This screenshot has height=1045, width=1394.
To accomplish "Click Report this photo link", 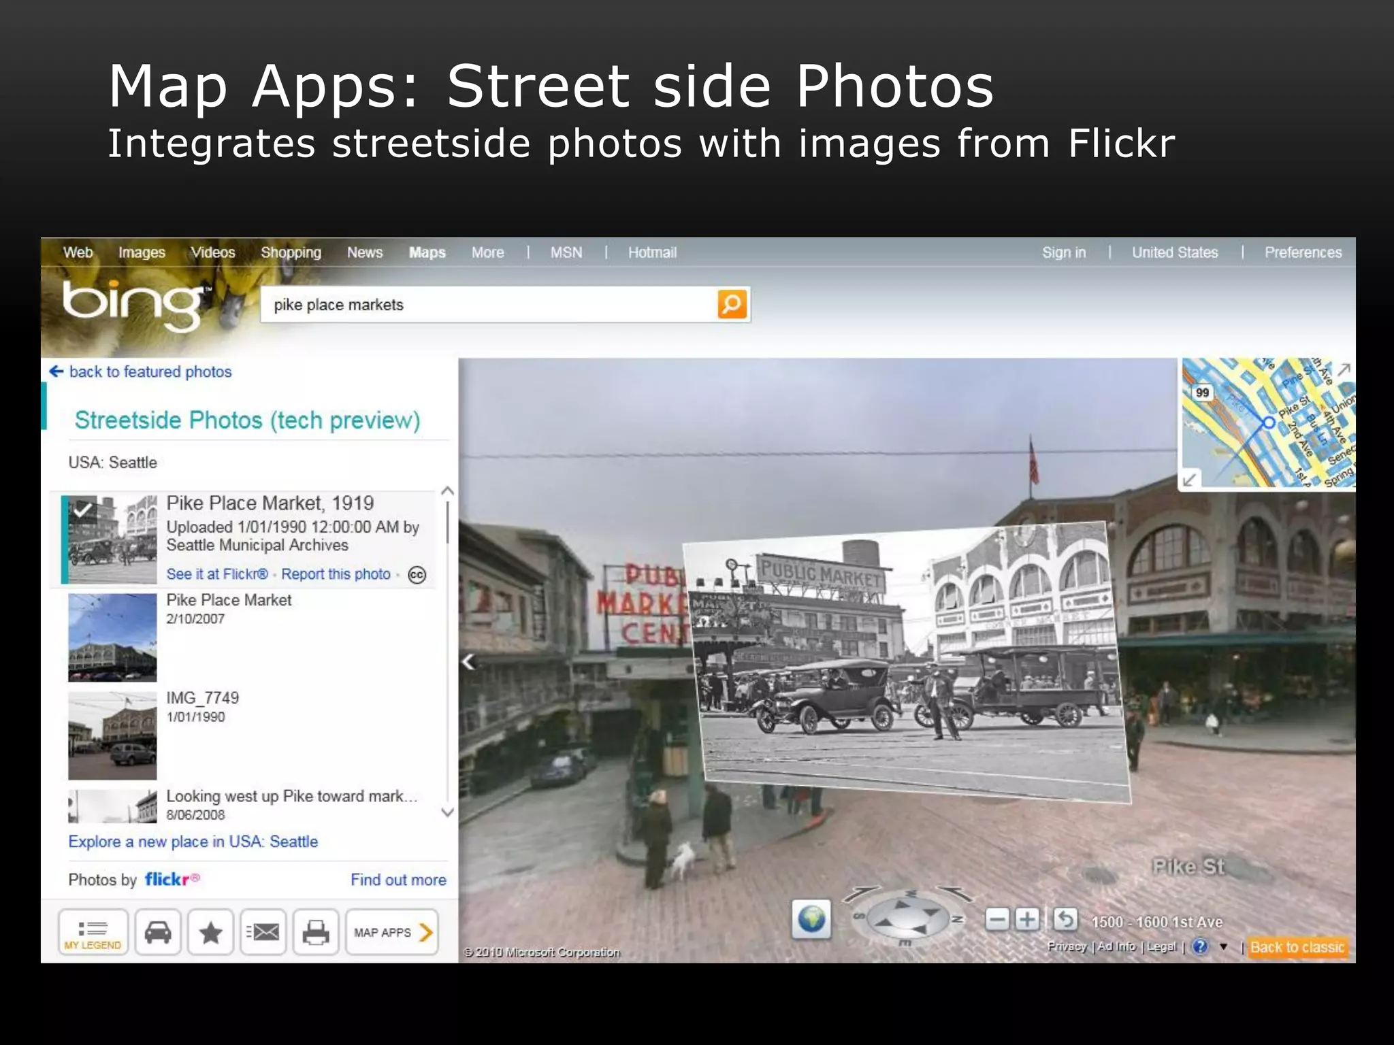I will click(x=336, y=574).
